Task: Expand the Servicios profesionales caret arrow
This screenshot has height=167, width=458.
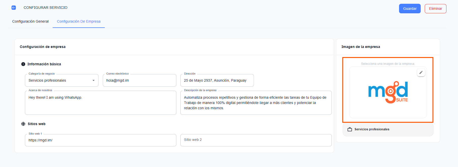Action: pos(93,80)
